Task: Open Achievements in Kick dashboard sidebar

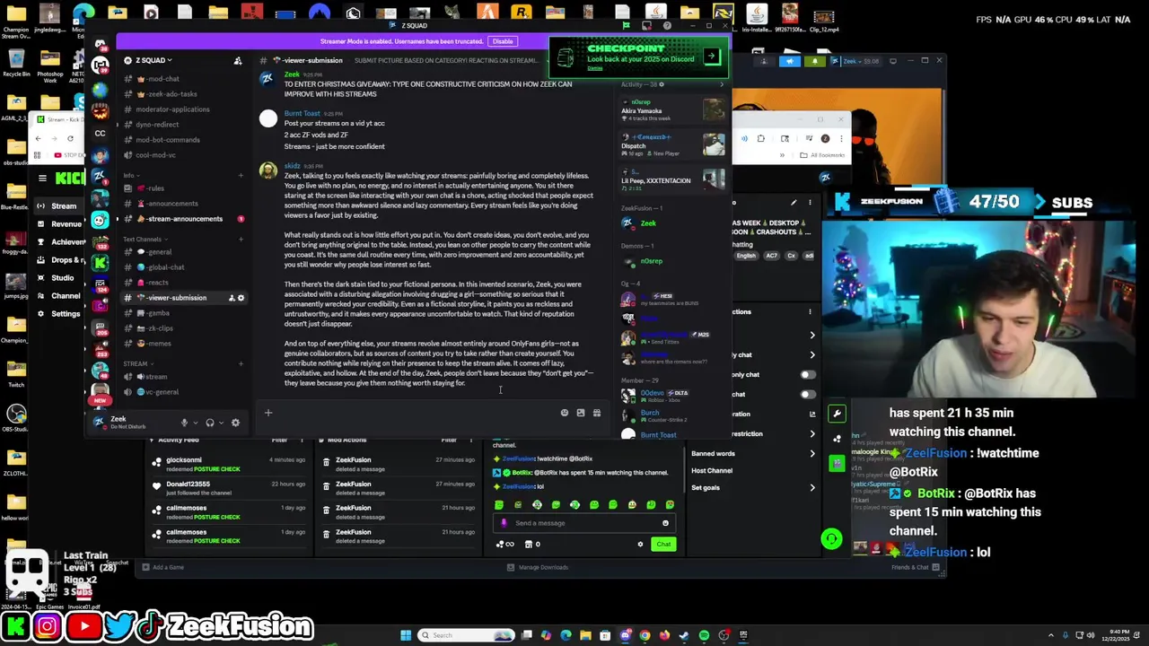Action: pos(61,242)
